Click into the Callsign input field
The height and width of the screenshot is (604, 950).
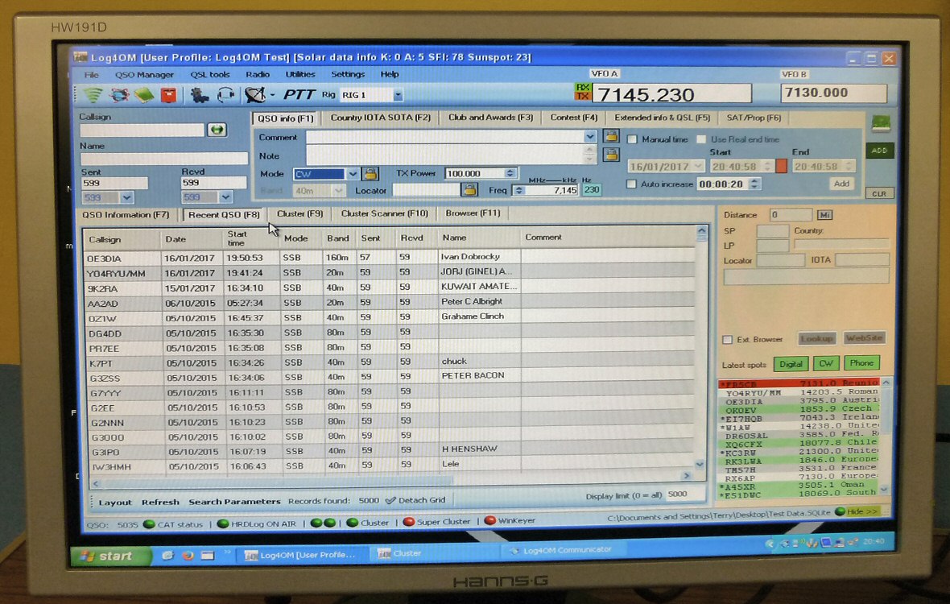142,130
